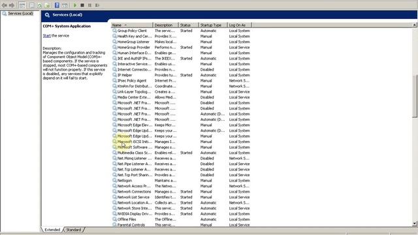Click the black Stop Service square icon

(82, 5)
